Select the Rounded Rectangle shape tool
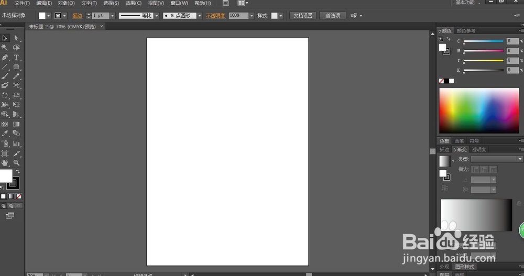This screenshot has width=524, height=276. [x=16, y=67]
